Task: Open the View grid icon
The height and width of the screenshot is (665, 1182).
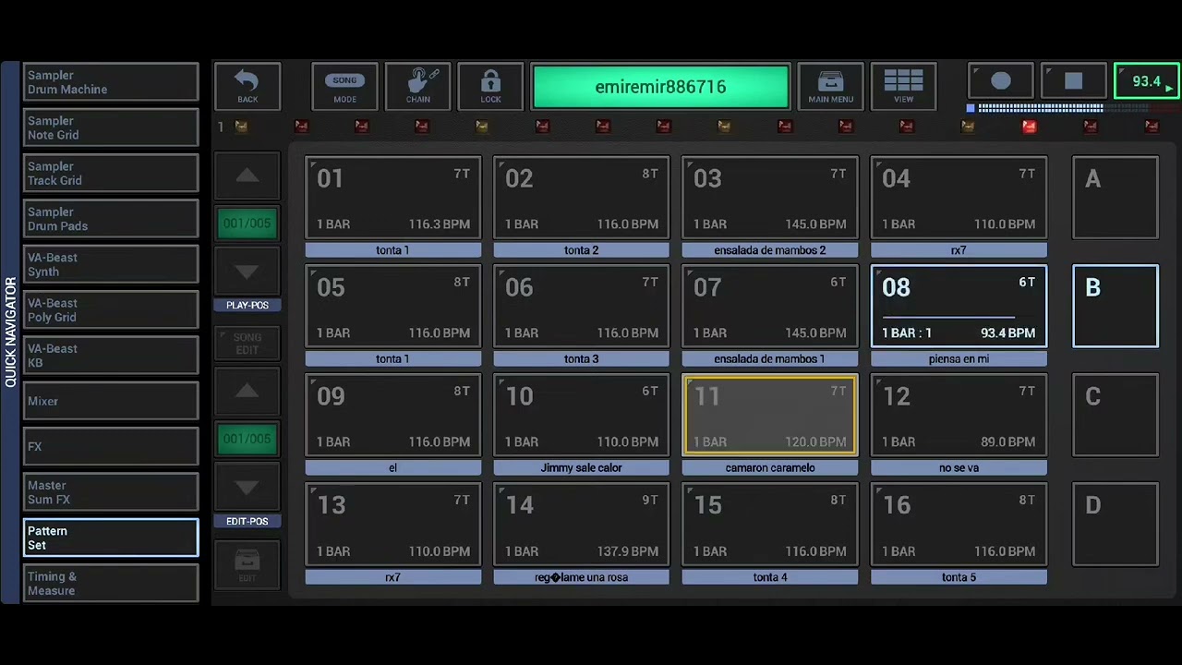Action: pos(903,87)
